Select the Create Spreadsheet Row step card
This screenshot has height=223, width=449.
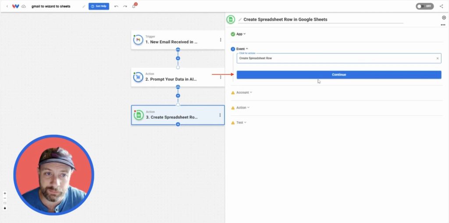[178, 115]
